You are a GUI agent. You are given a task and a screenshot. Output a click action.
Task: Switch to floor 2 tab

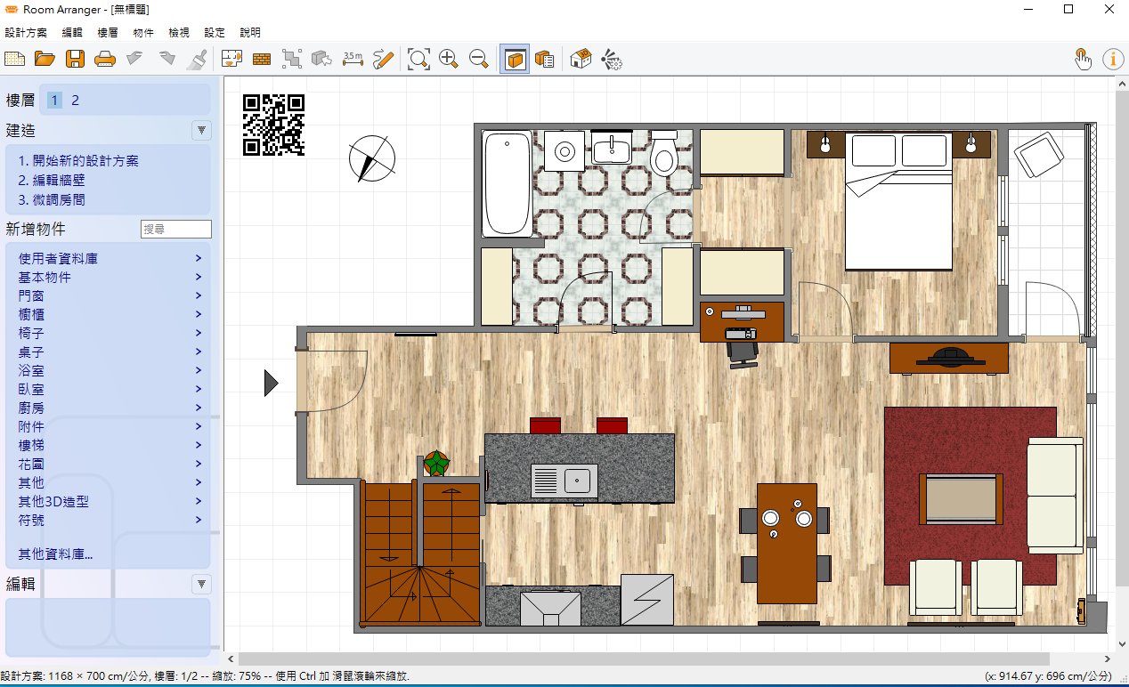[75, 101]
